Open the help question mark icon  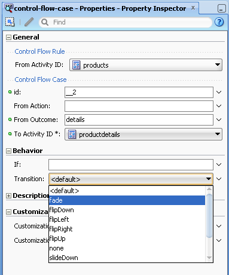(219, 22)
